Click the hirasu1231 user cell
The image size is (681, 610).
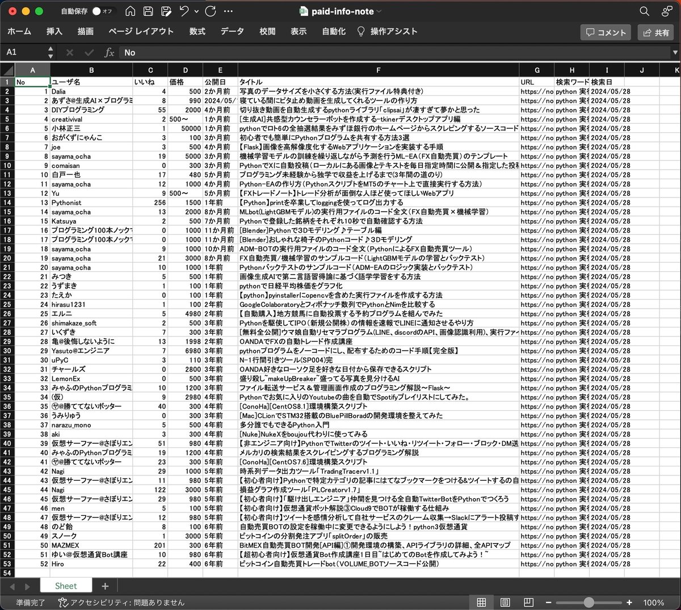(x=91, y=305)
